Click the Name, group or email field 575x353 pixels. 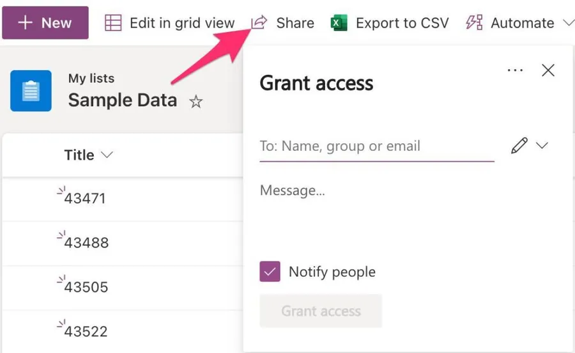click(377, 146)
